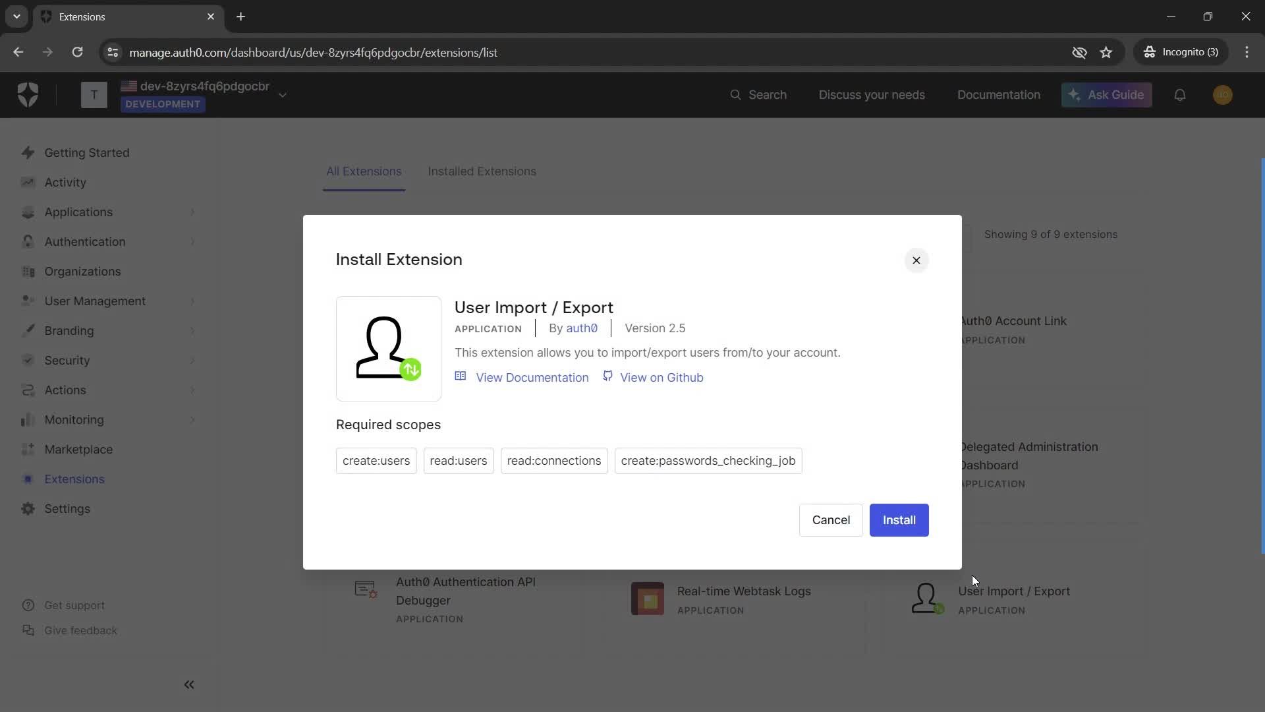Click the create:passwords_checking_job scope tag

[x=708, y=461]
